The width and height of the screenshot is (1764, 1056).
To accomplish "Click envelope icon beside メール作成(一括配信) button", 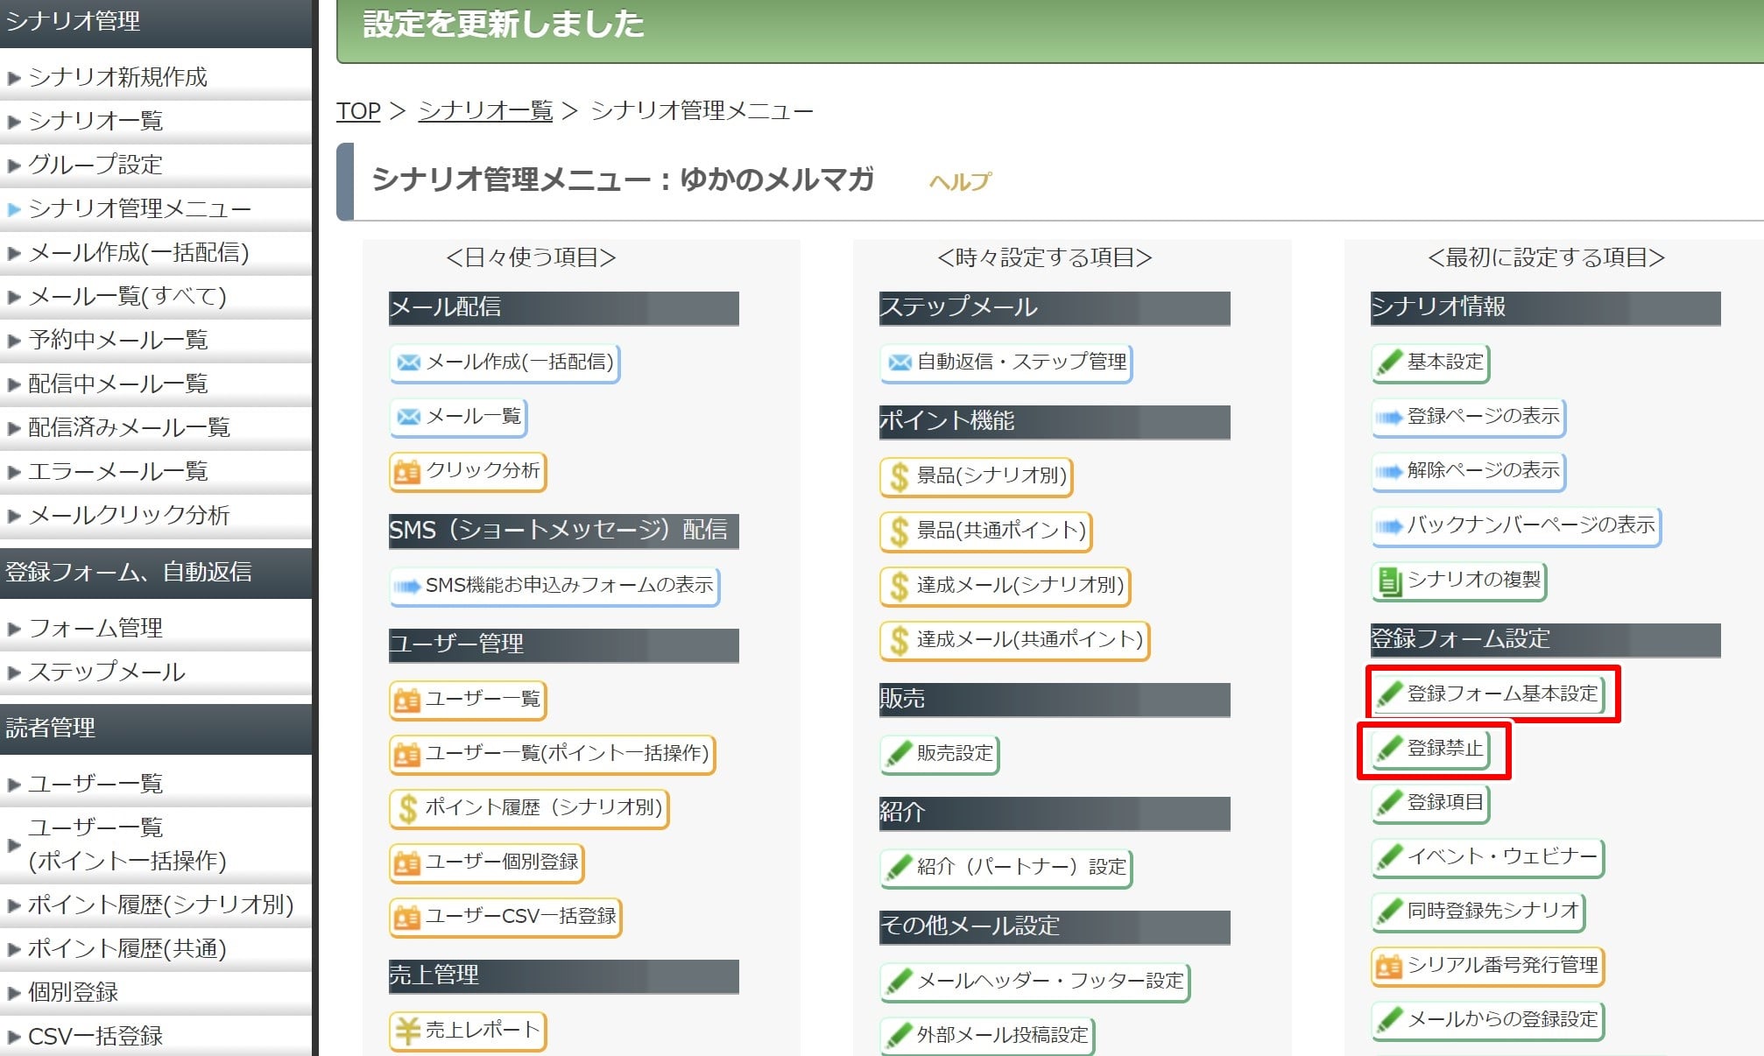I will point(408,363).
